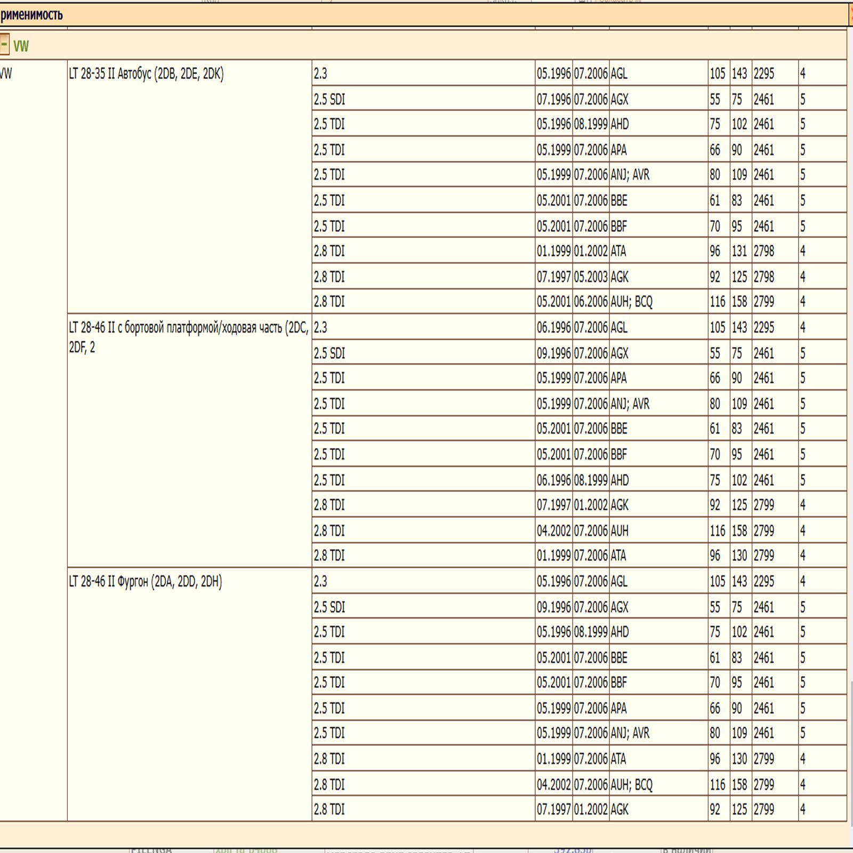Viewport: 853px width, 853px height.
Task: Select LT 28-35 II Автобус model cell
Action: (x=146, y=74)
